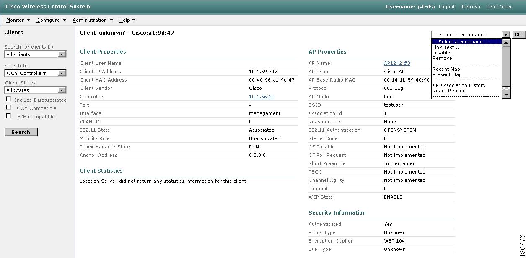Click the GO button
This screenshot has height=258, width=526.
tap(518, 35)
